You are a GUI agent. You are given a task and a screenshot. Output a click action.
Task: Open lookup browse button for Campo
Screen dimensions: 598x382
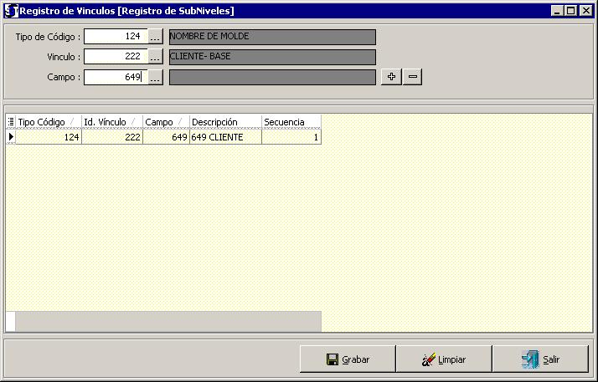tap(155, 77)
